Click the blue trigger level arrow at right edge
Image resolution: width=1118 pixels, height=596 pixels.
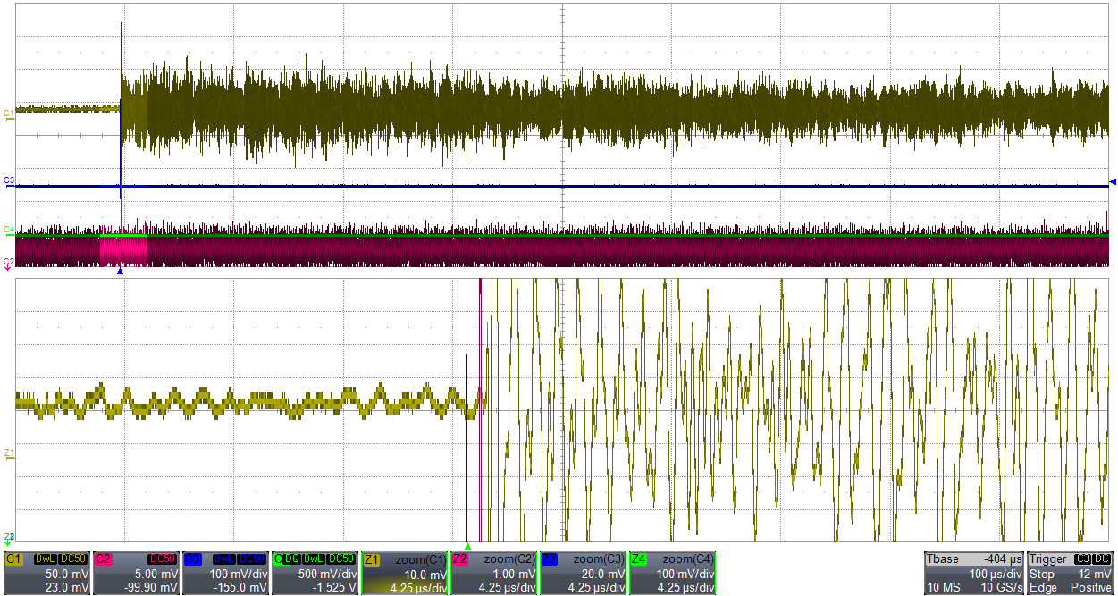click(x=1113, y=182)
